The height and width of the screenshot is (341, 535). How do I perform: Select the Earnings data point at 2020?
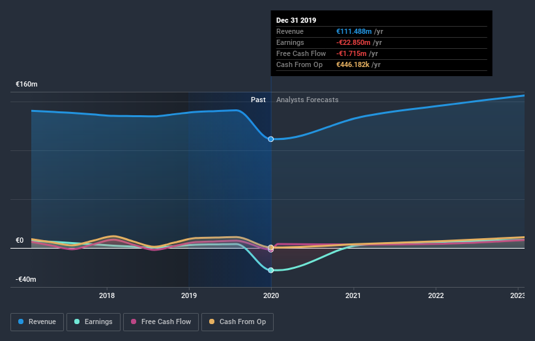[x=270, y=270]
